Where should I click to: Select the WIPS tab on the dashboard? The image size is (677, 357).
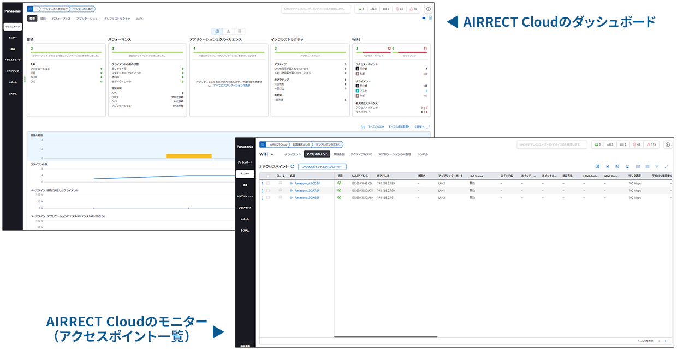coord(140,18)
